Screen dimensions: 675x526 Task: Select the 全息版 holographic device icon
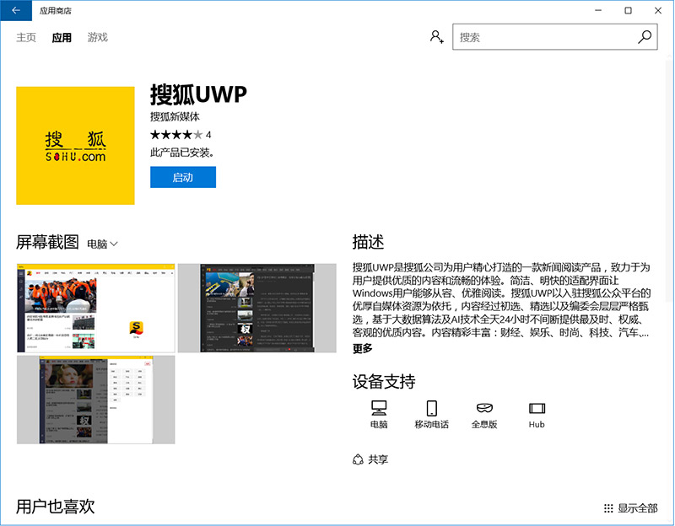(x=484, y=409)
